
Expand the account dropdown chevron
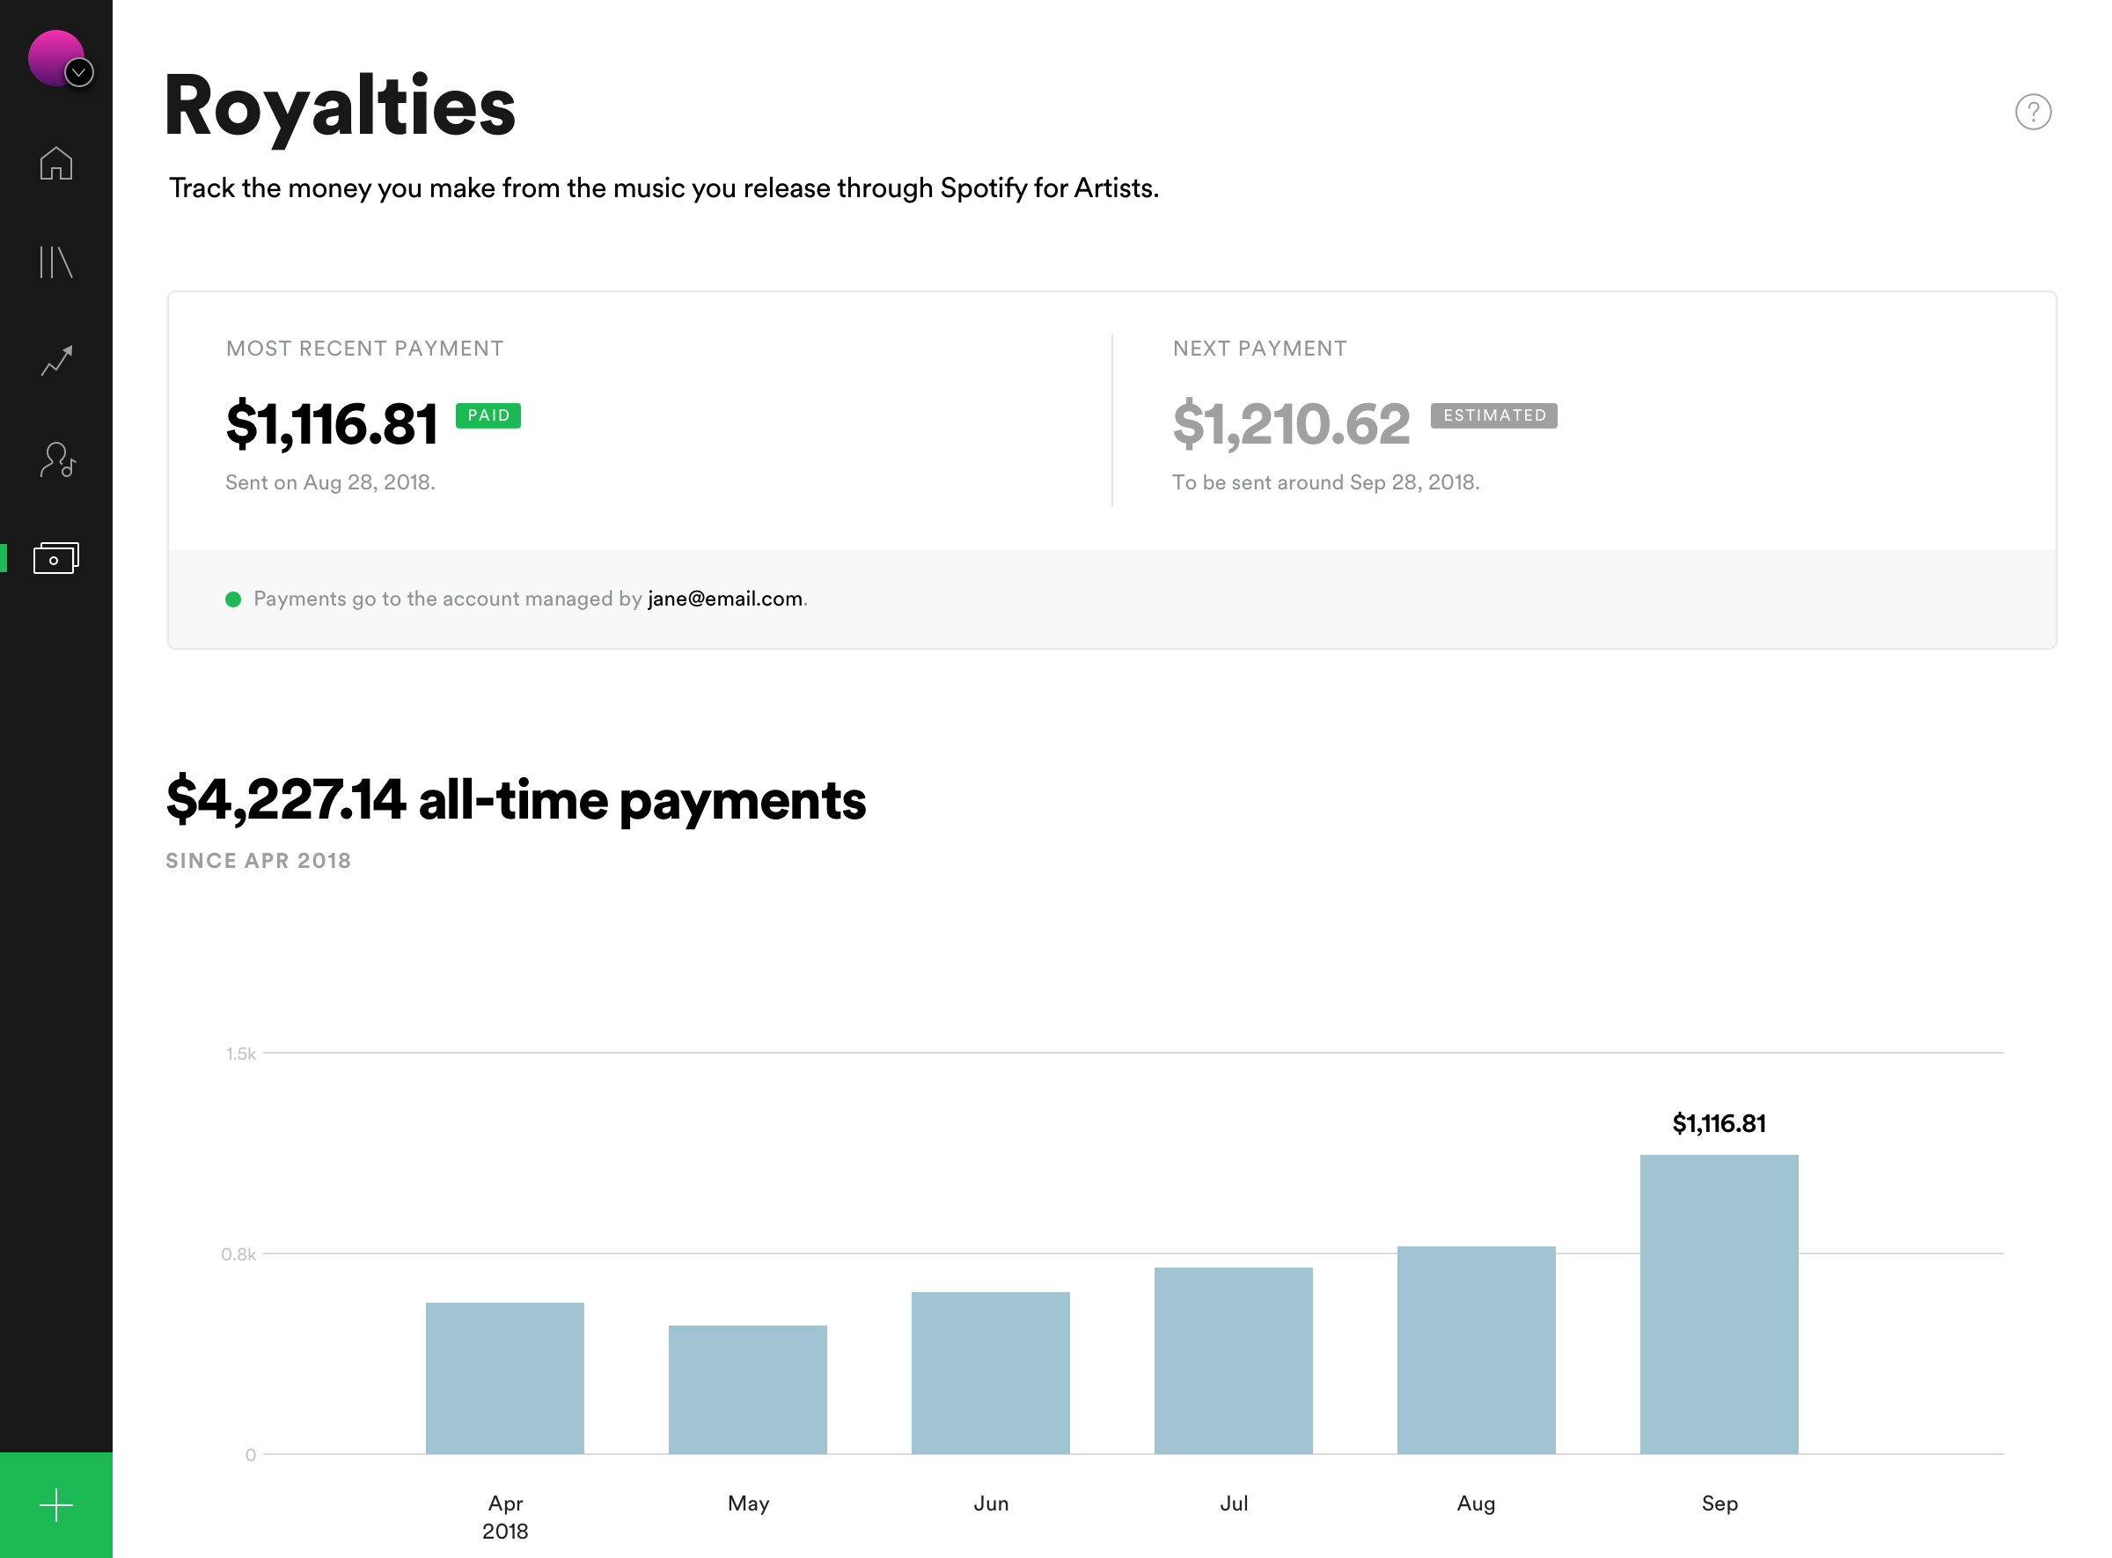79,72
